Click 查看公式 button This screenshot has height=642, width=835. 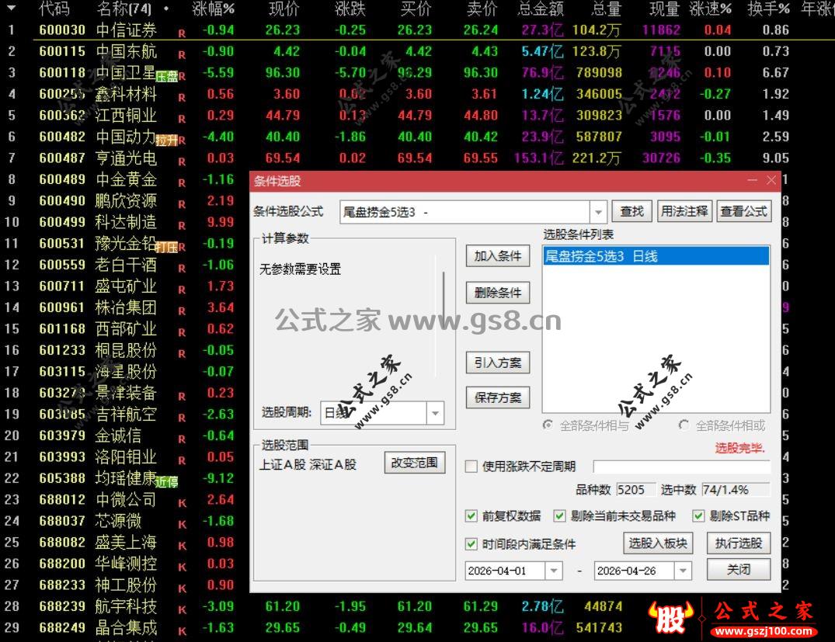(744, 211)
